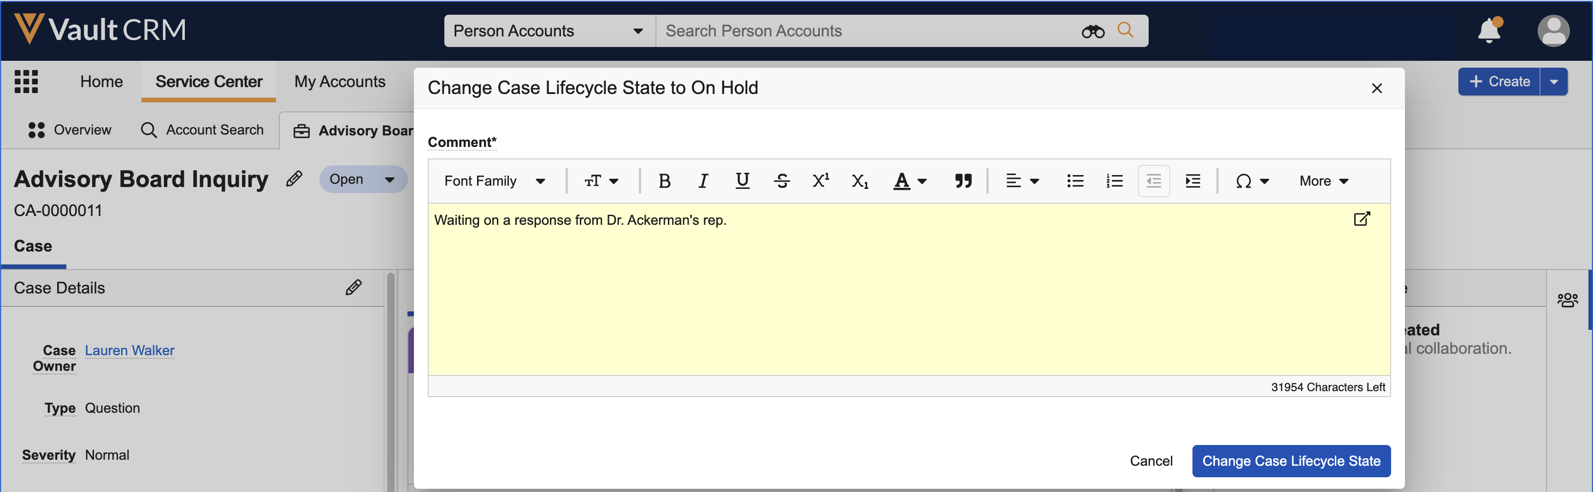Open the notifications bell

1489,30
